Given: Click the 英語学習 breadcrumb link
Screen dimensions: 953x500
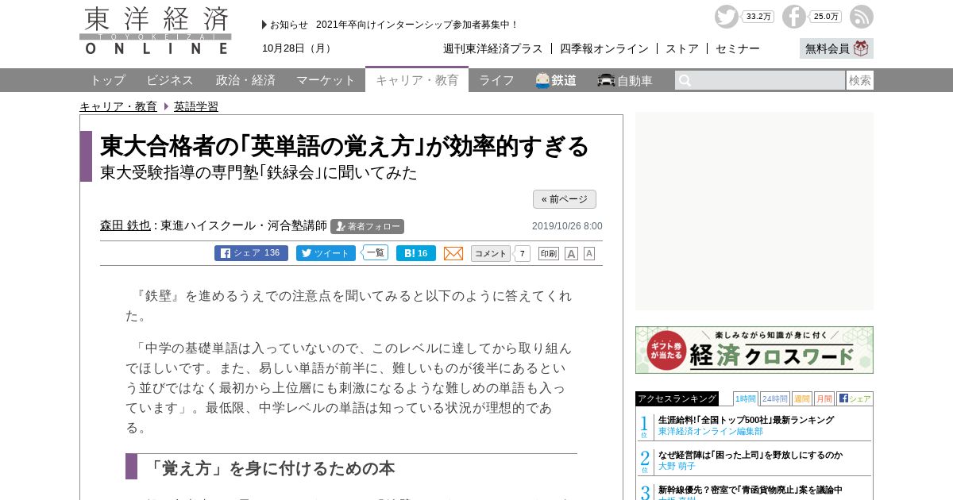Looking at the screenshot, I should [196, 106].
